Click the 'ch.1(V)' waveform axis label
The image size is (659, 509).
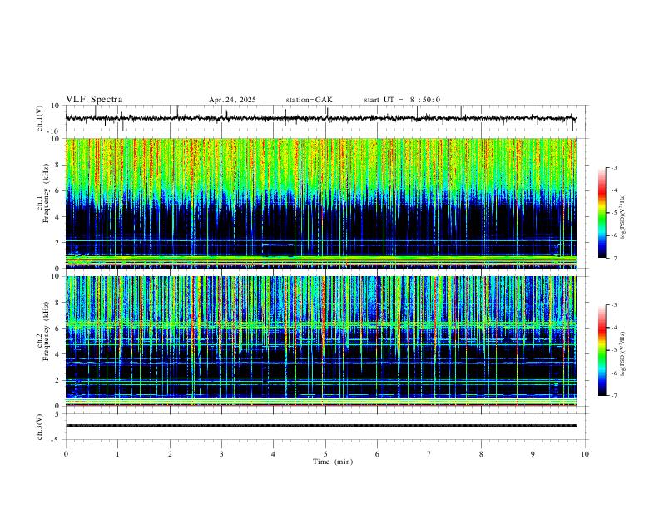[x=40, y=118]
